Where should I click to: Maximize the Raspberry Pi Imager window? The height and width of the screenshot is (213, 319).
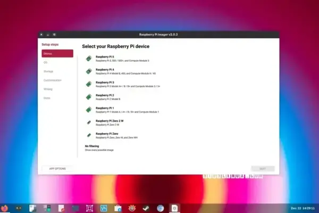pos(54,35)
